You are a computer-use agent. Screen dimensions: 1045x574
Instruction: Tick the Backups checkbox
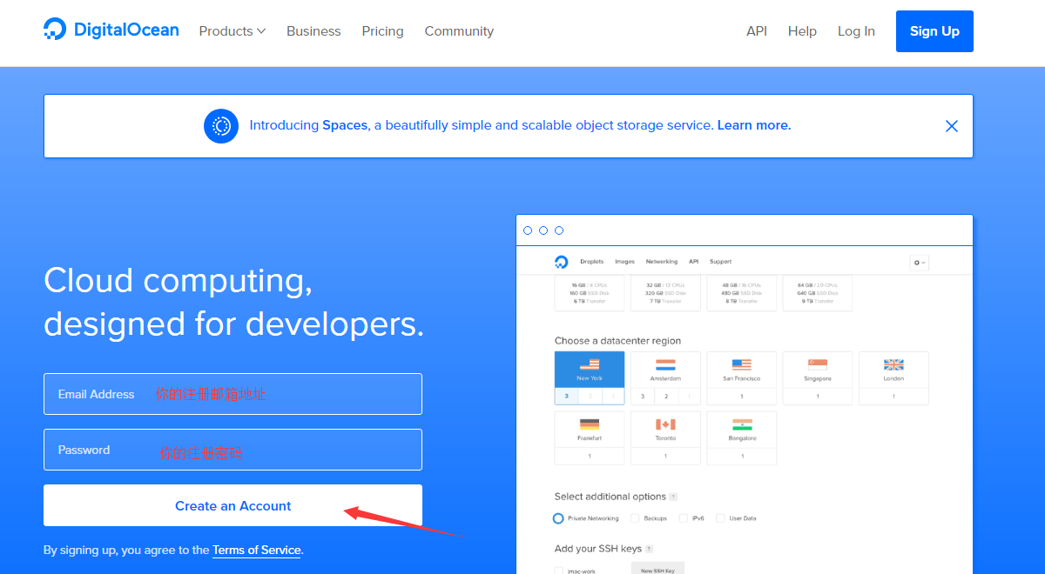pyautogui.click(x=634, y=518)
